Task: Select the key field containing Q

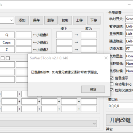Action: [7, 35]
